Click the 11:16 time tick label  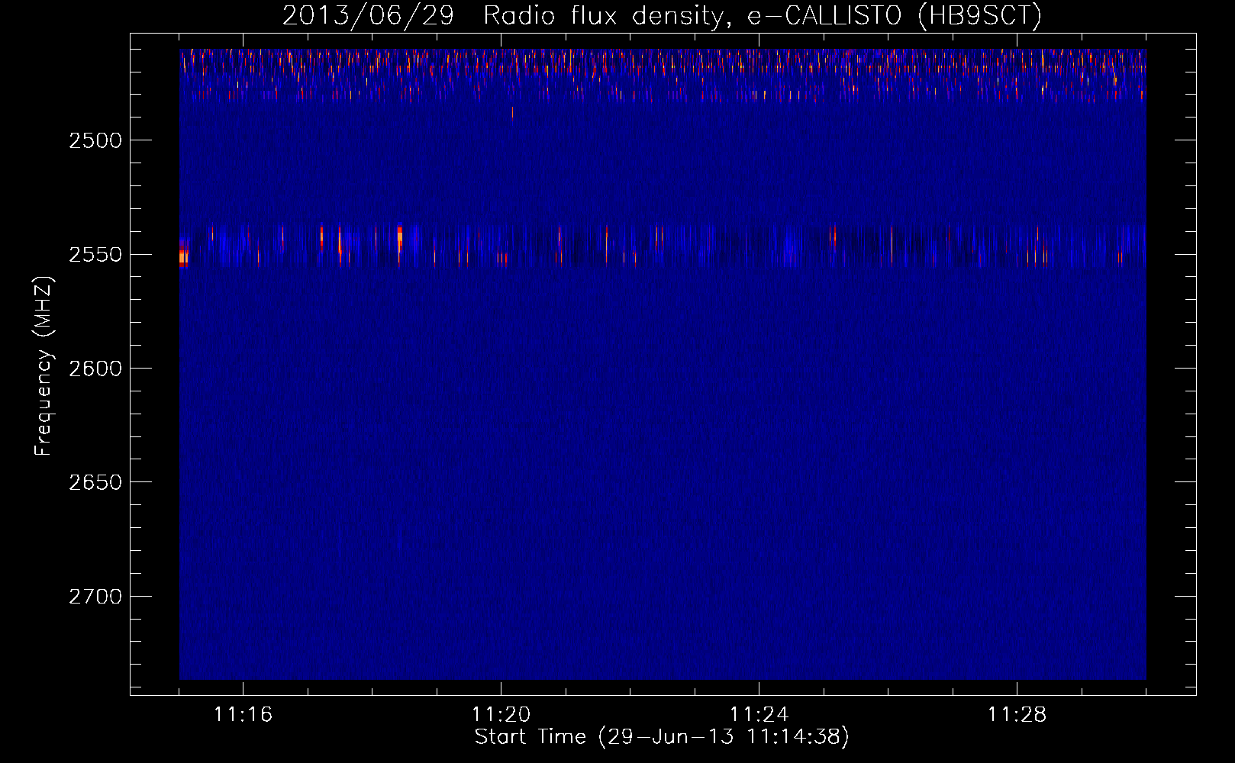[x=243, y=715]
